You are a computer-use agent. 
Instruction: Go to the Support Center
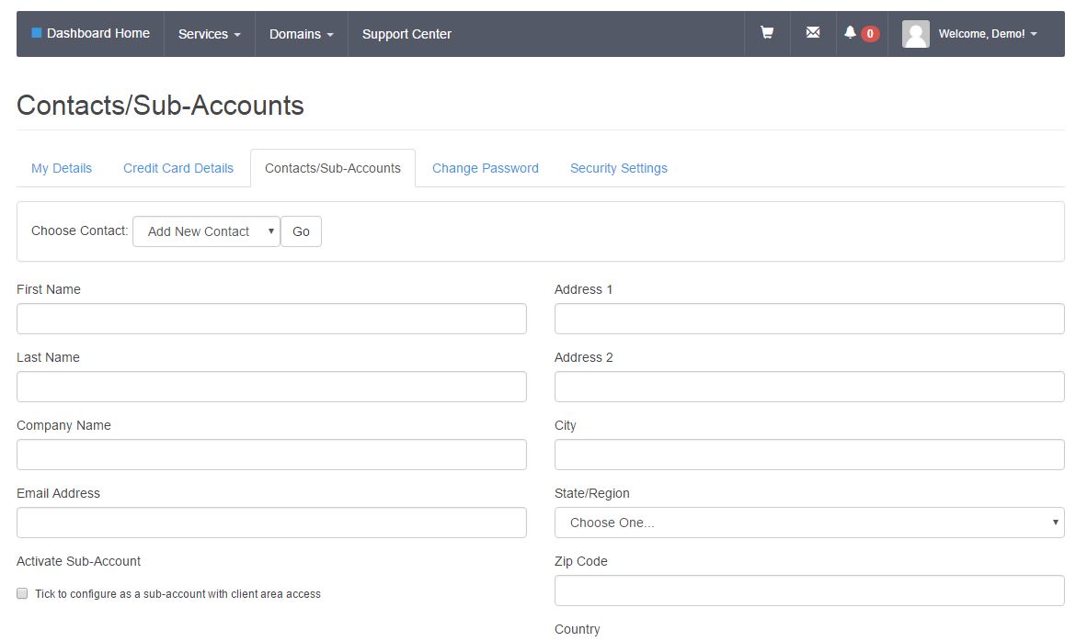click(x=406, y=34)
